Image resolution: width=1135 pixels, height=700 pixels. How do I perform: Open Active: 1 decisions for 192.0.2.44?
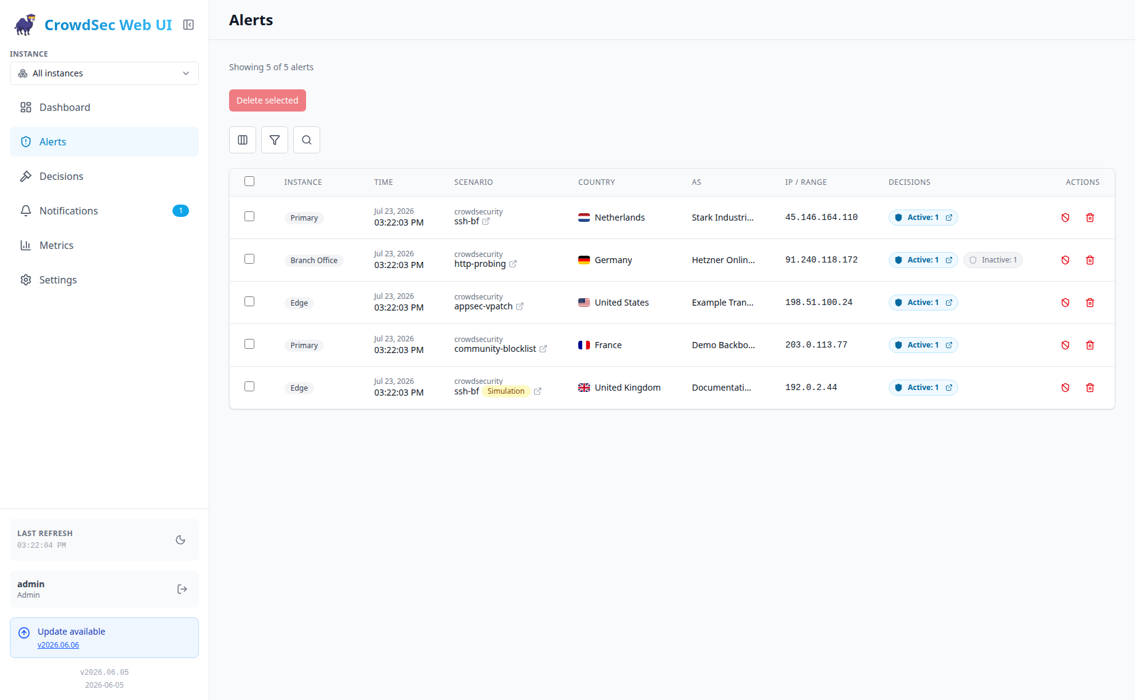[x=923, y=388]
